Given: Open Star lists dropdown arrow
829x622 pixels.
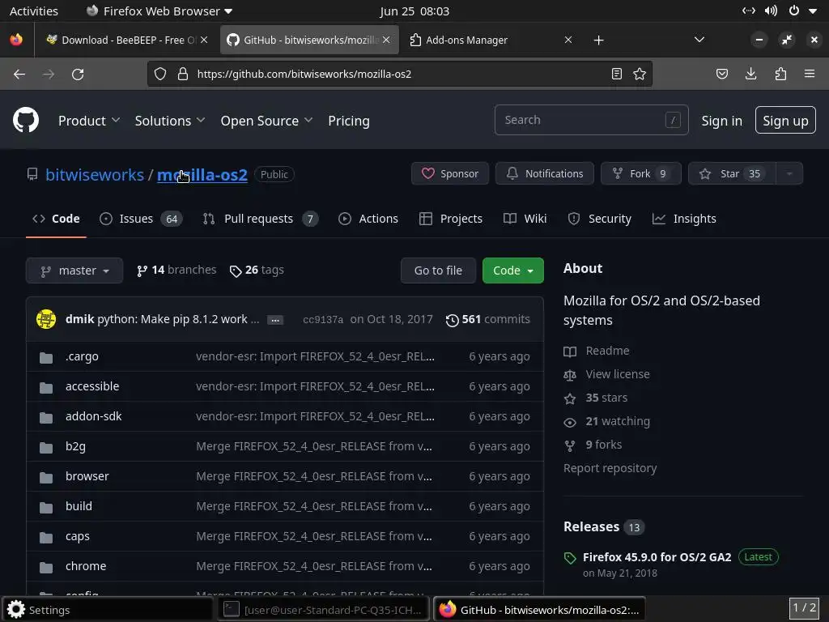Looking at the screenshot, I should (x=789, y=173).
